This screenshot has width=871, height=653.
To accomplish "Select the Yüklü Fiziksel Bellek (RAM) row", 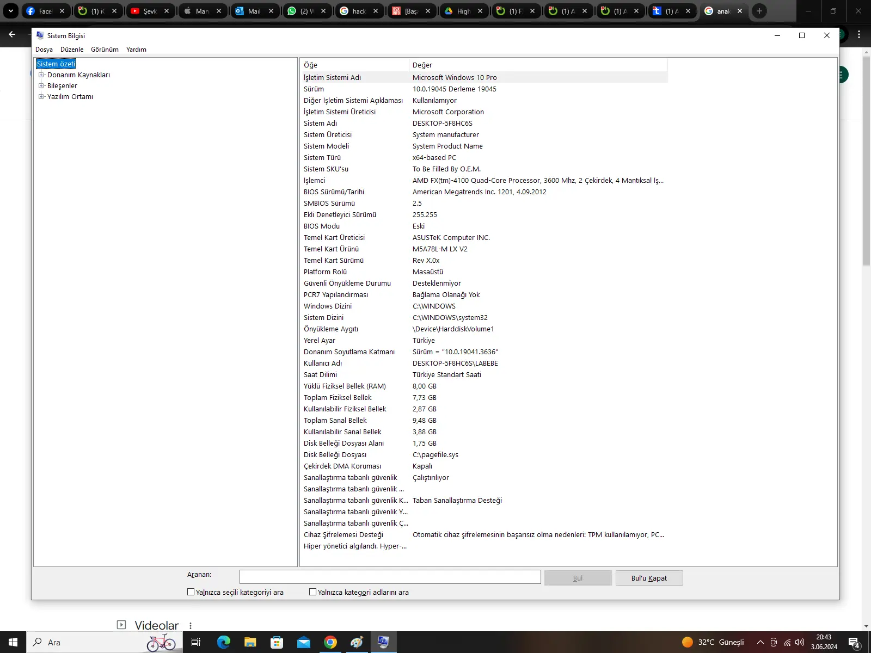I will 484,386.
